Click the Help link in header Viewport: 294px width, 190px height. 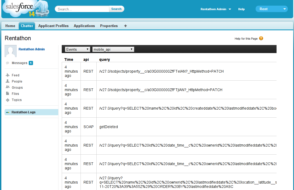[x=241, y=9]
